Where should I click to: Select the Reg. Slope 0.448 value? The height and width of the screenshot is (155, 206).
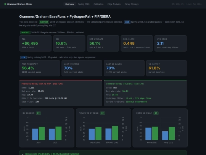tap(129, 43)
